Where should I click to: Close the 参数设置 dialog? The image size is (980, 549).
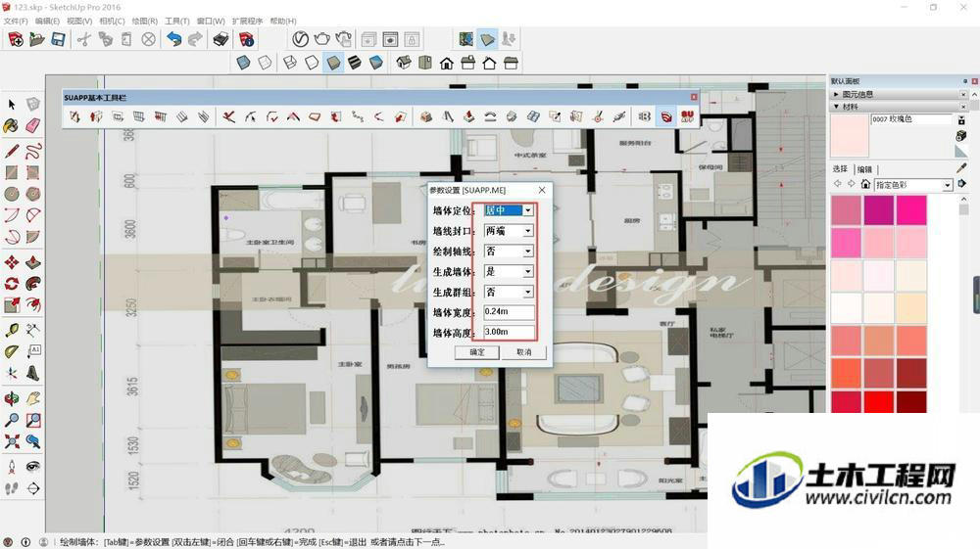coord(542,190)
